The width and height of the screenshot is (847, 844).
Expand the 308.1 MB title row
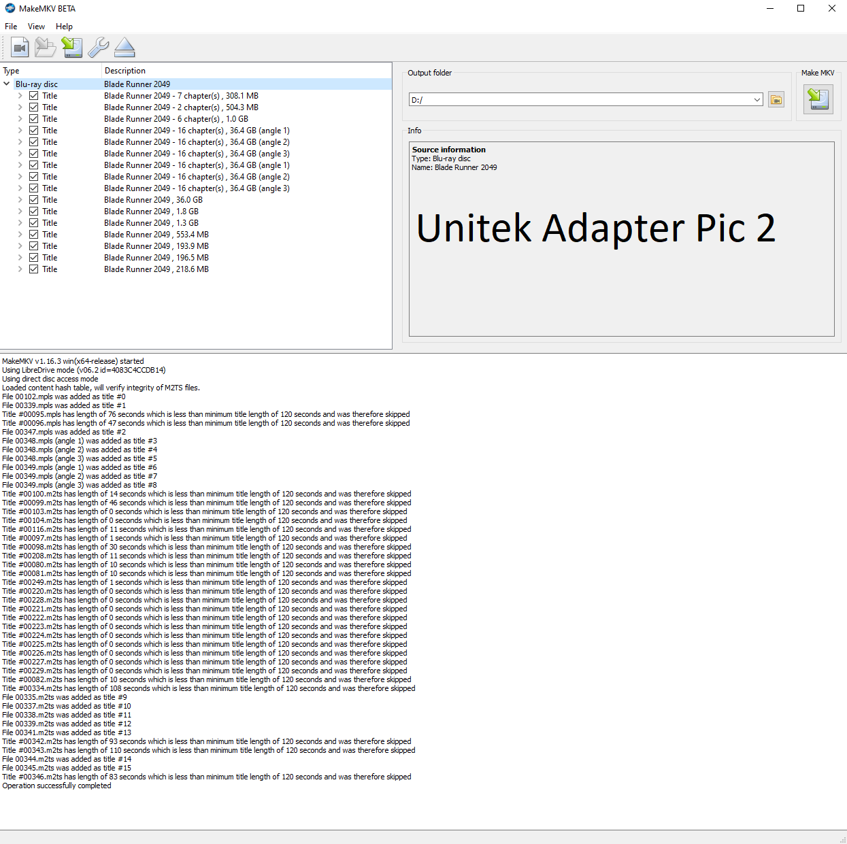pos(20,96)
